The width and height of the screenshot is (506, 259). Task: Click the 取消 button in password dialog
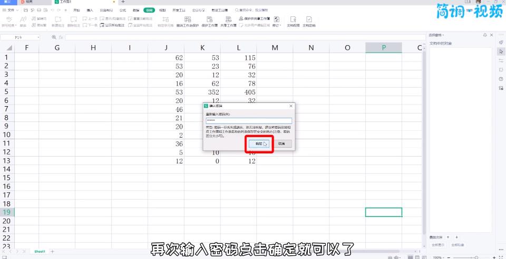click(x=281, y=143)
